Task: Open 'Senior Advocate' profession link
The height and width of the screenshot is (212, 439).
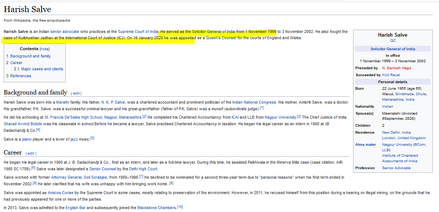Action: coord(396,168)
